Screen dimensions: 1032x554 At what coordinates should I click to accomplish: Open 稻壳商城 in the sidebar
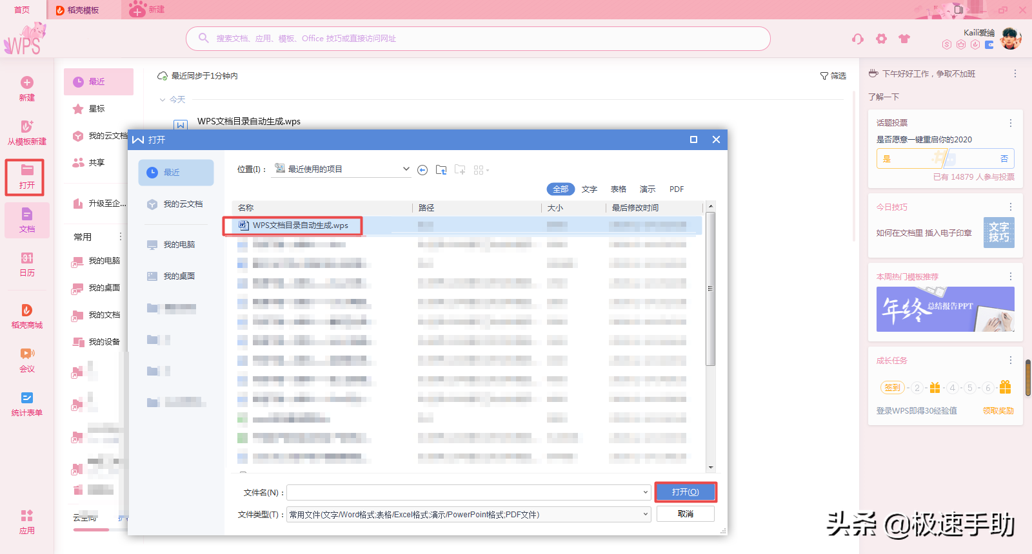[27, 316]
